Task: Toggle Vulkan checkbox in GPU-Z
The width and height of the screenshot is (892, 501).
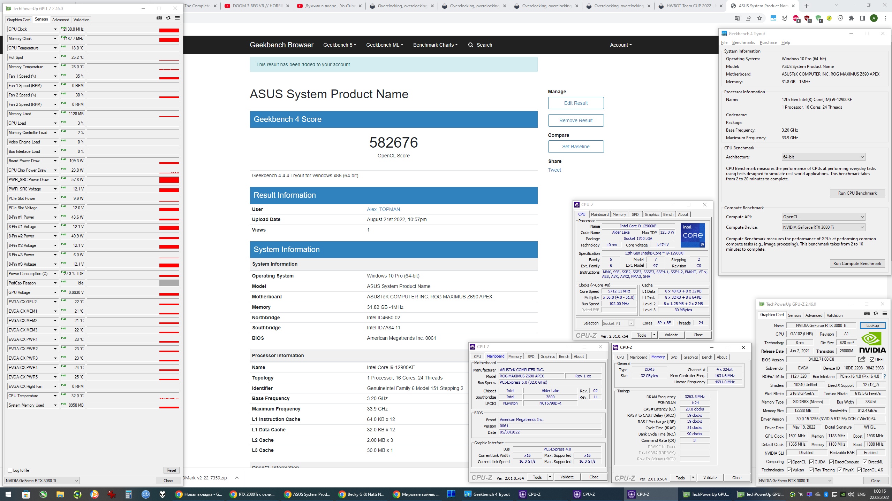Action: tap(789, 470)
